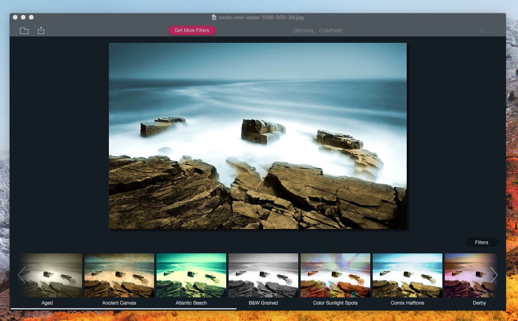Click the document icon in the title bar
The height and width of the screenshot is (321, 518).
(x=214, y=17)
